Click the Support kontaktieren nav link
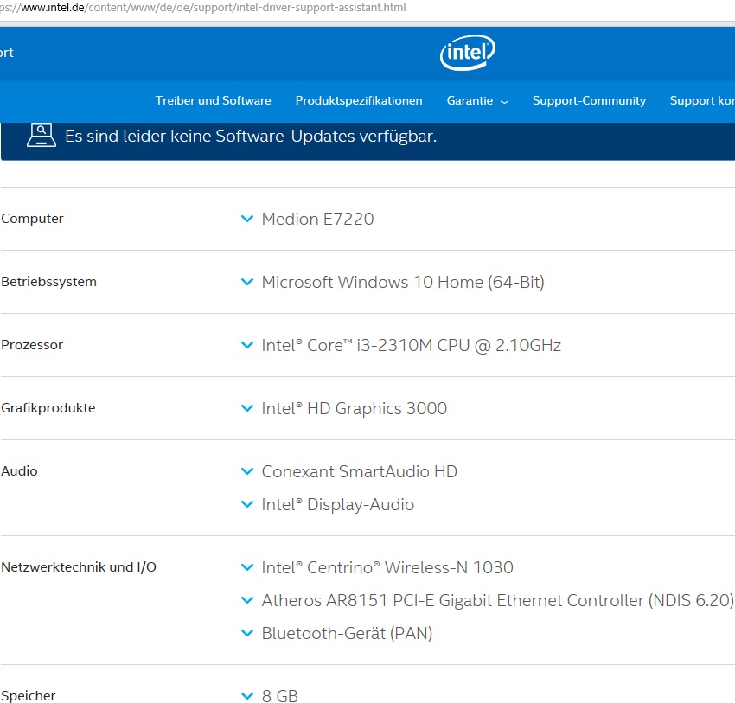This screenshot has height=703, width=735. coord(701,100)
